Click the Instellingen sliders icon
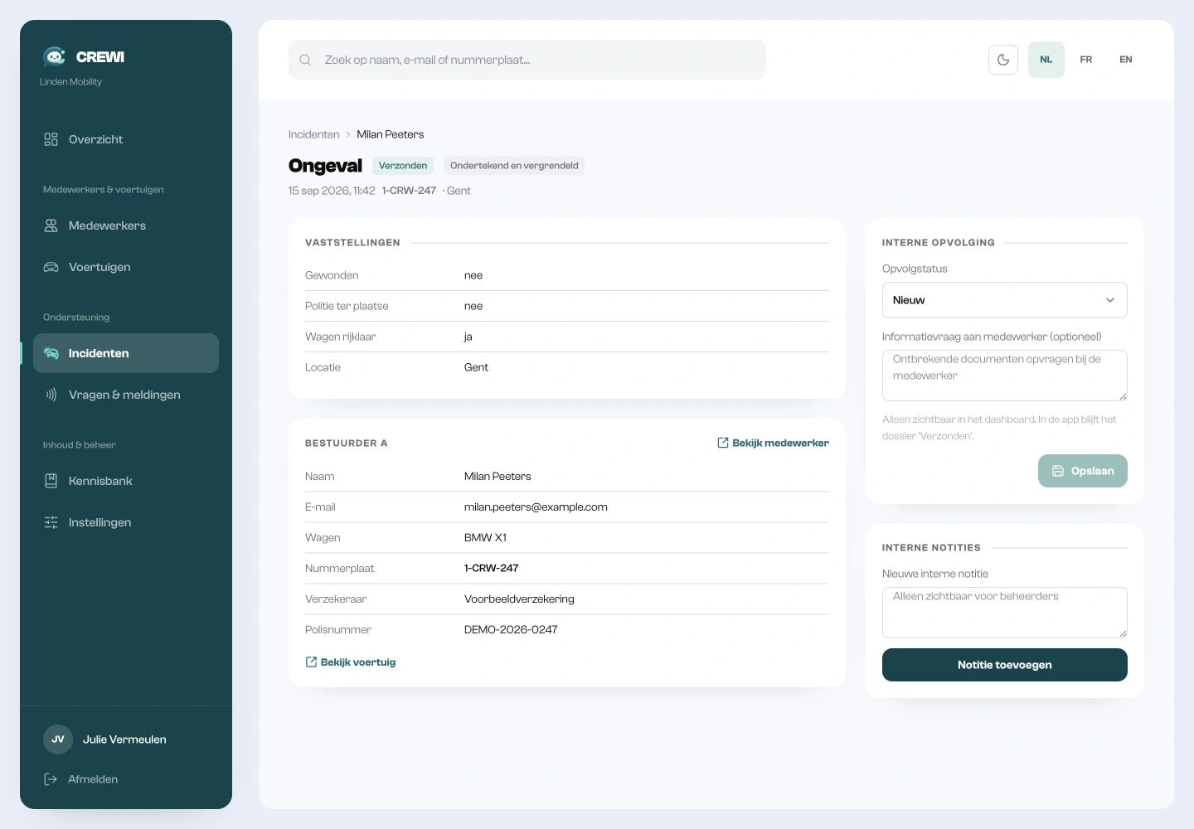Screen dimensions: 1194x829 (x=51, y=522)
